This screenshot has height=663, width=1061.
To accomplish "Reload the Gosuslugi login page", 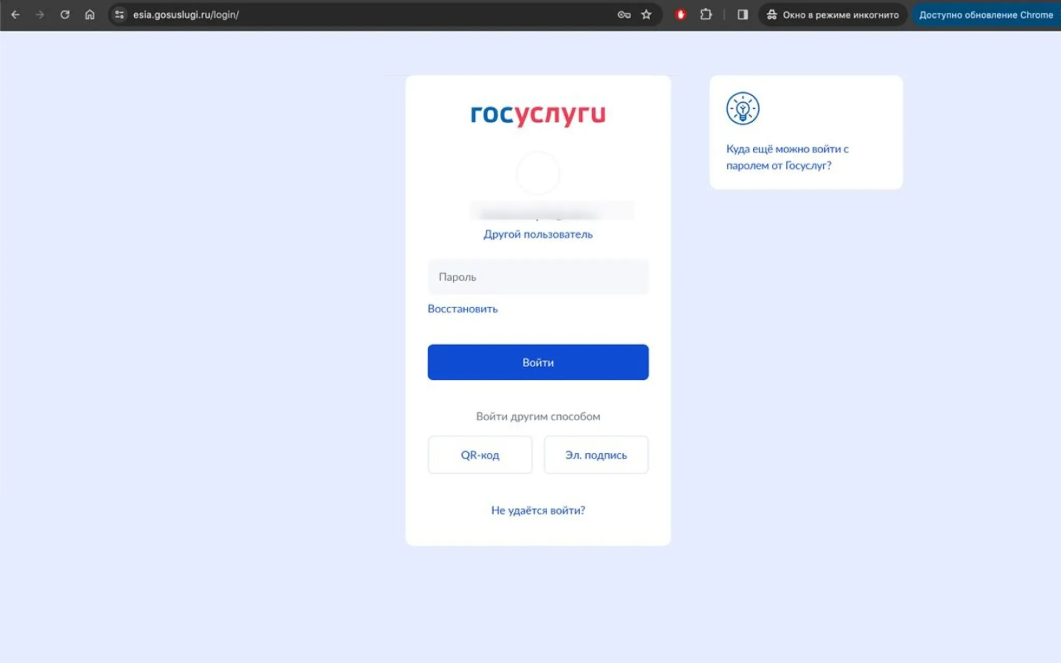I will coord(65,15).
